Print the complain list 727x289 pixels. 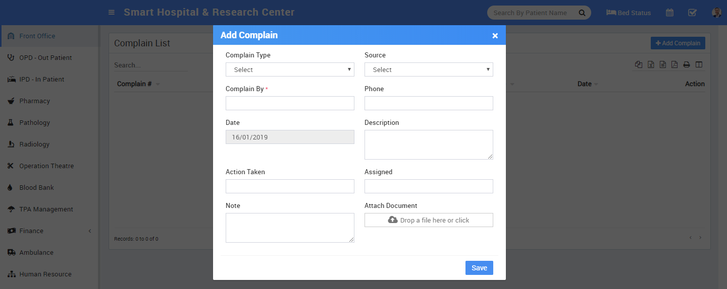point(687,64)
